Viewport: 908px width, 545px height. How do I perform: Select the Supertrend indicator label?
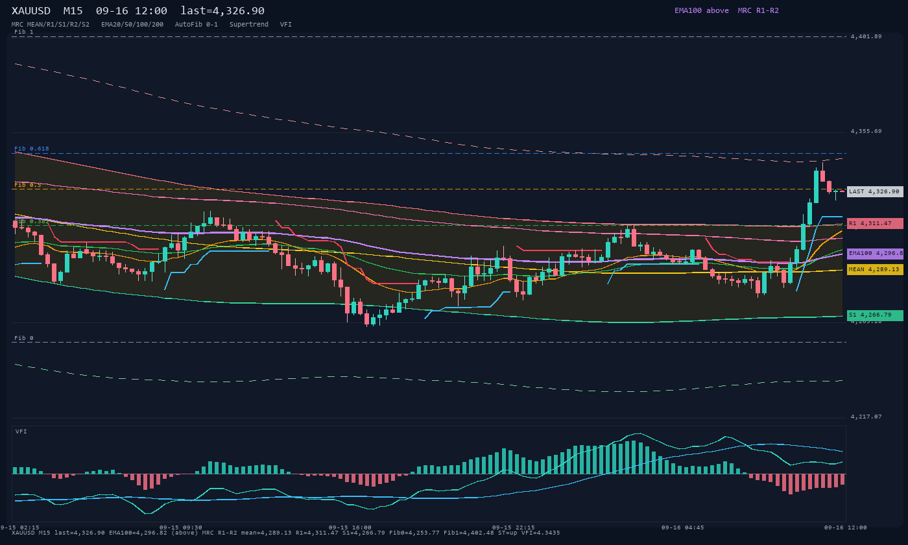[x=249, y=25]
